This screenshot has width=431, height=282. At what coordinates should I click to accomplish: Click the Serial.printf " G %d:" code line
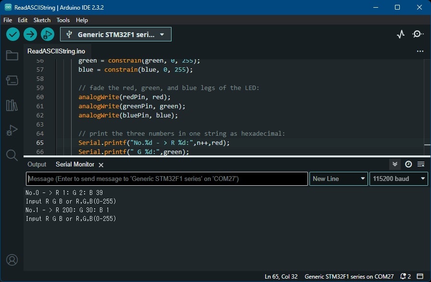coord(134,152)
